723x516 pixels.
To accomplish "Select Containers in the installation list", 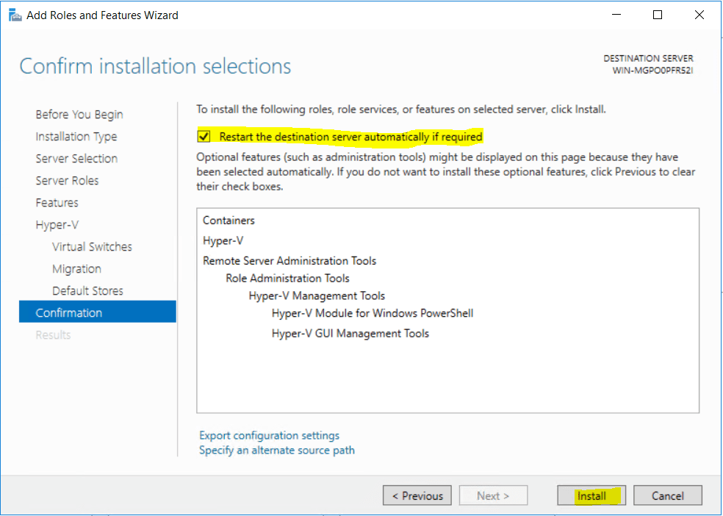I will 228,220.
